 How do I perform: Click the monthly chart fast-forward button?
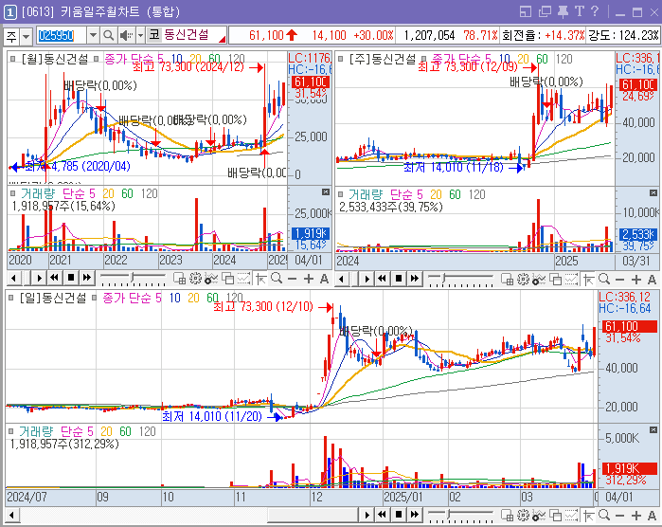pyautogui.click(x=87, y=278)
